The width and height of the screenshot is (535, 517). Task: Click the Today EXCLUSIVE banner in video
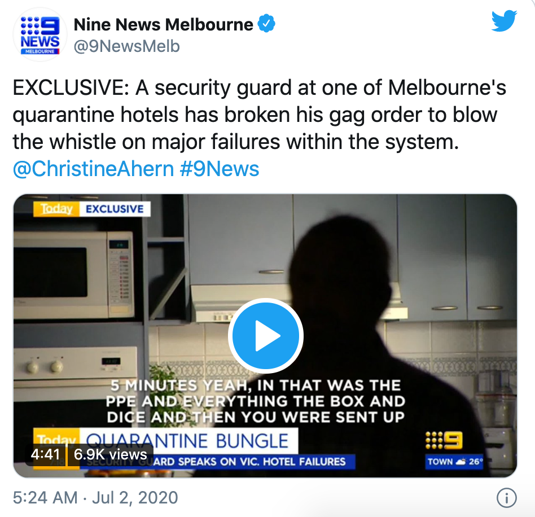point(92,209)
